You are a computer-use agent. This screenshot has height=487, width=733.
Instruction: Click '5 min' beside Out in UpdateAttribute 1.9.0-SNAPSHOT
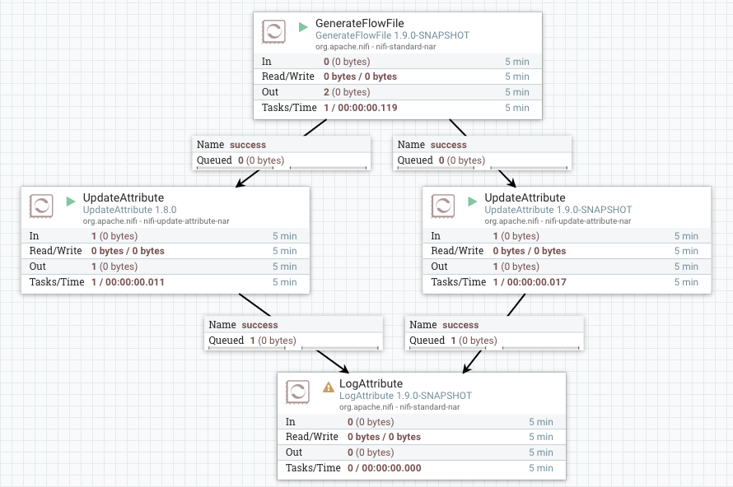(686, 267)
